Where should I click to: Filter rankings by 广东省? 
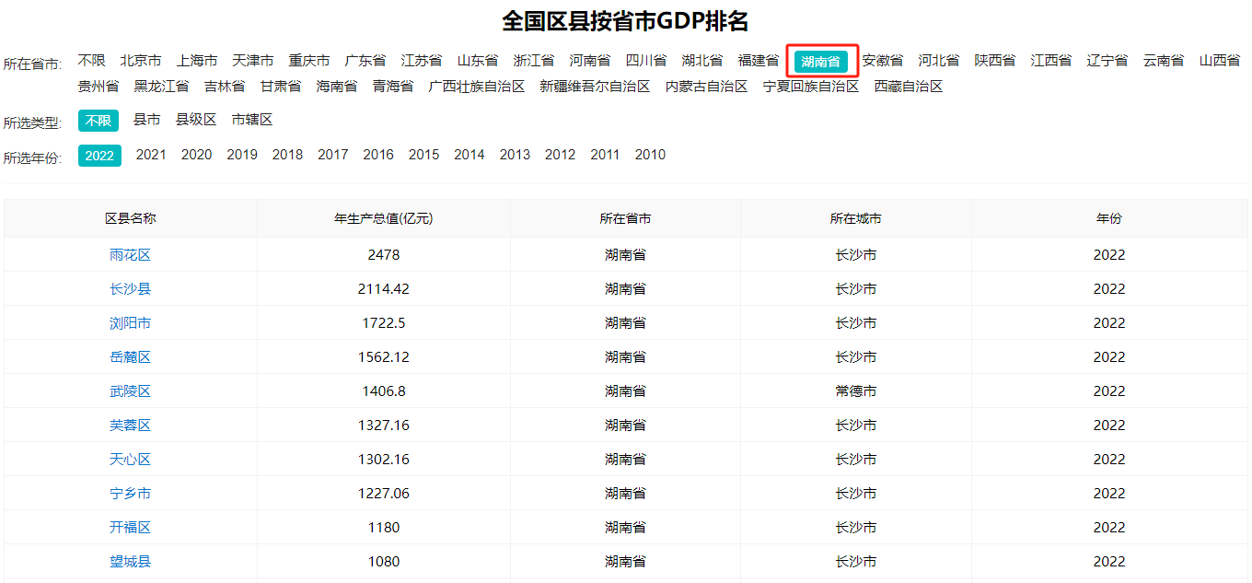tap(365, 60)
